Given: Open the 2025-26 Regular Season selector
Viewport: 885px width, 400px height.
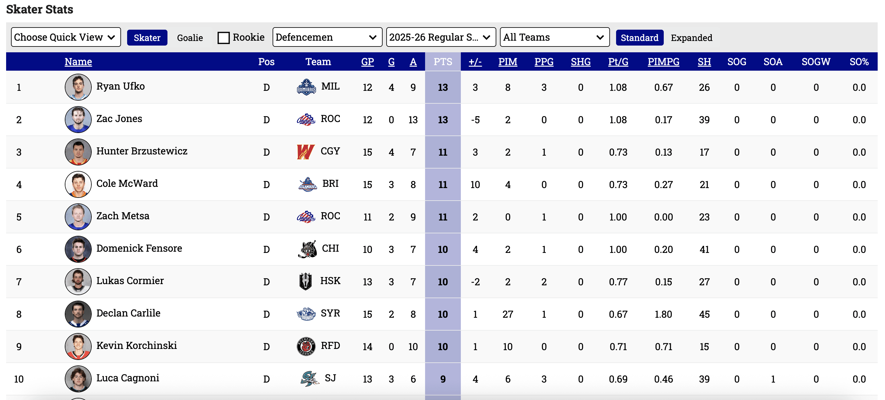Looking at the screenshot, I should point(440,37).
